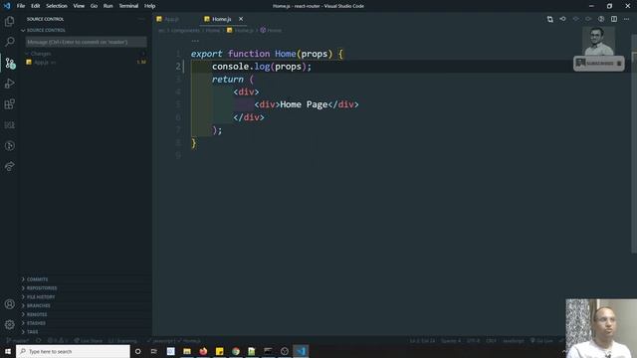Open the Edit menu
This screenshot has height=358, width=637.
36,6
